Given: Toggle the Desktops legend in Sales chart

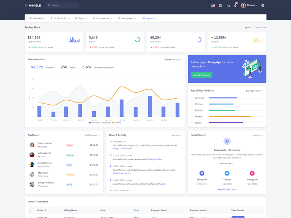Looking at the screenshot, I should point(94,122).
